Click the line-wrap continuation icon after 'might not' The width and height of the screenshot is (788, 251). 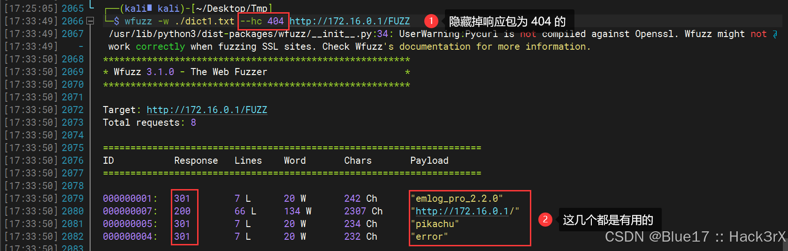click(775, 34)
